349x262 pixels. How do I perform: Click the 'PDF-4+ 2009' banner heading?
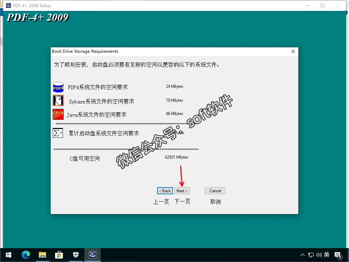click(x=38, y=18)
